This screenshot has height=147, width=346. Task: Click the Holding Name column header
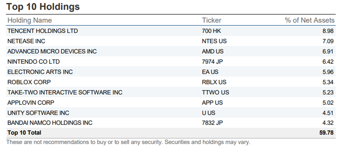click(29, 20)
